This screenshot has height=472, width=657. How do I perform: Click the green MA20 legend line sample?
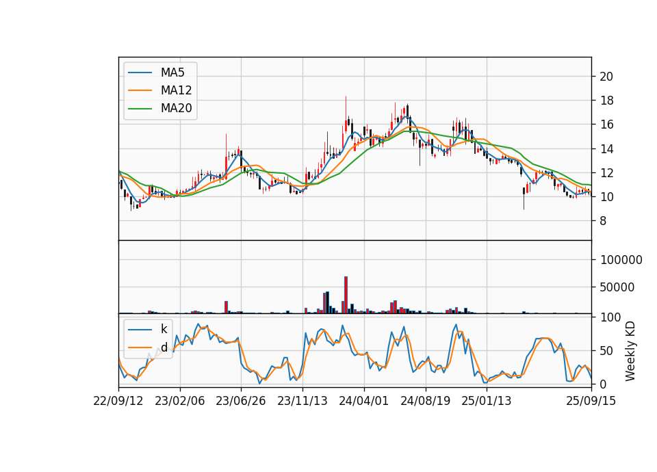pos(140,109)
